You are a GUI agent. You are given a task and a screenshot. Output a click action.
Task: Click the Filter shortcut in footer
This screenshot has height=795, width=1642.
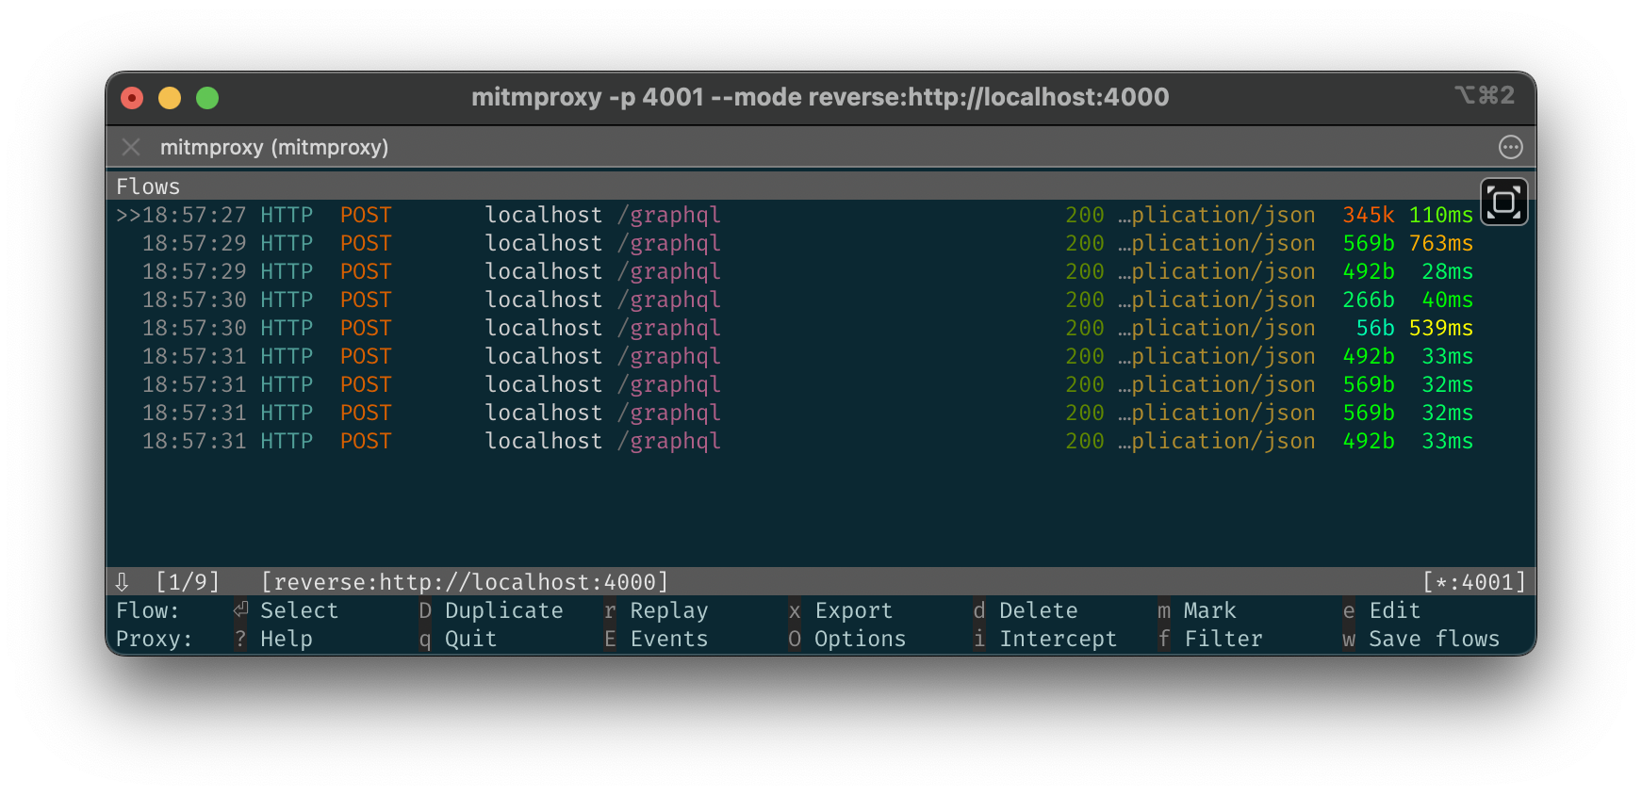point(1223,639)
